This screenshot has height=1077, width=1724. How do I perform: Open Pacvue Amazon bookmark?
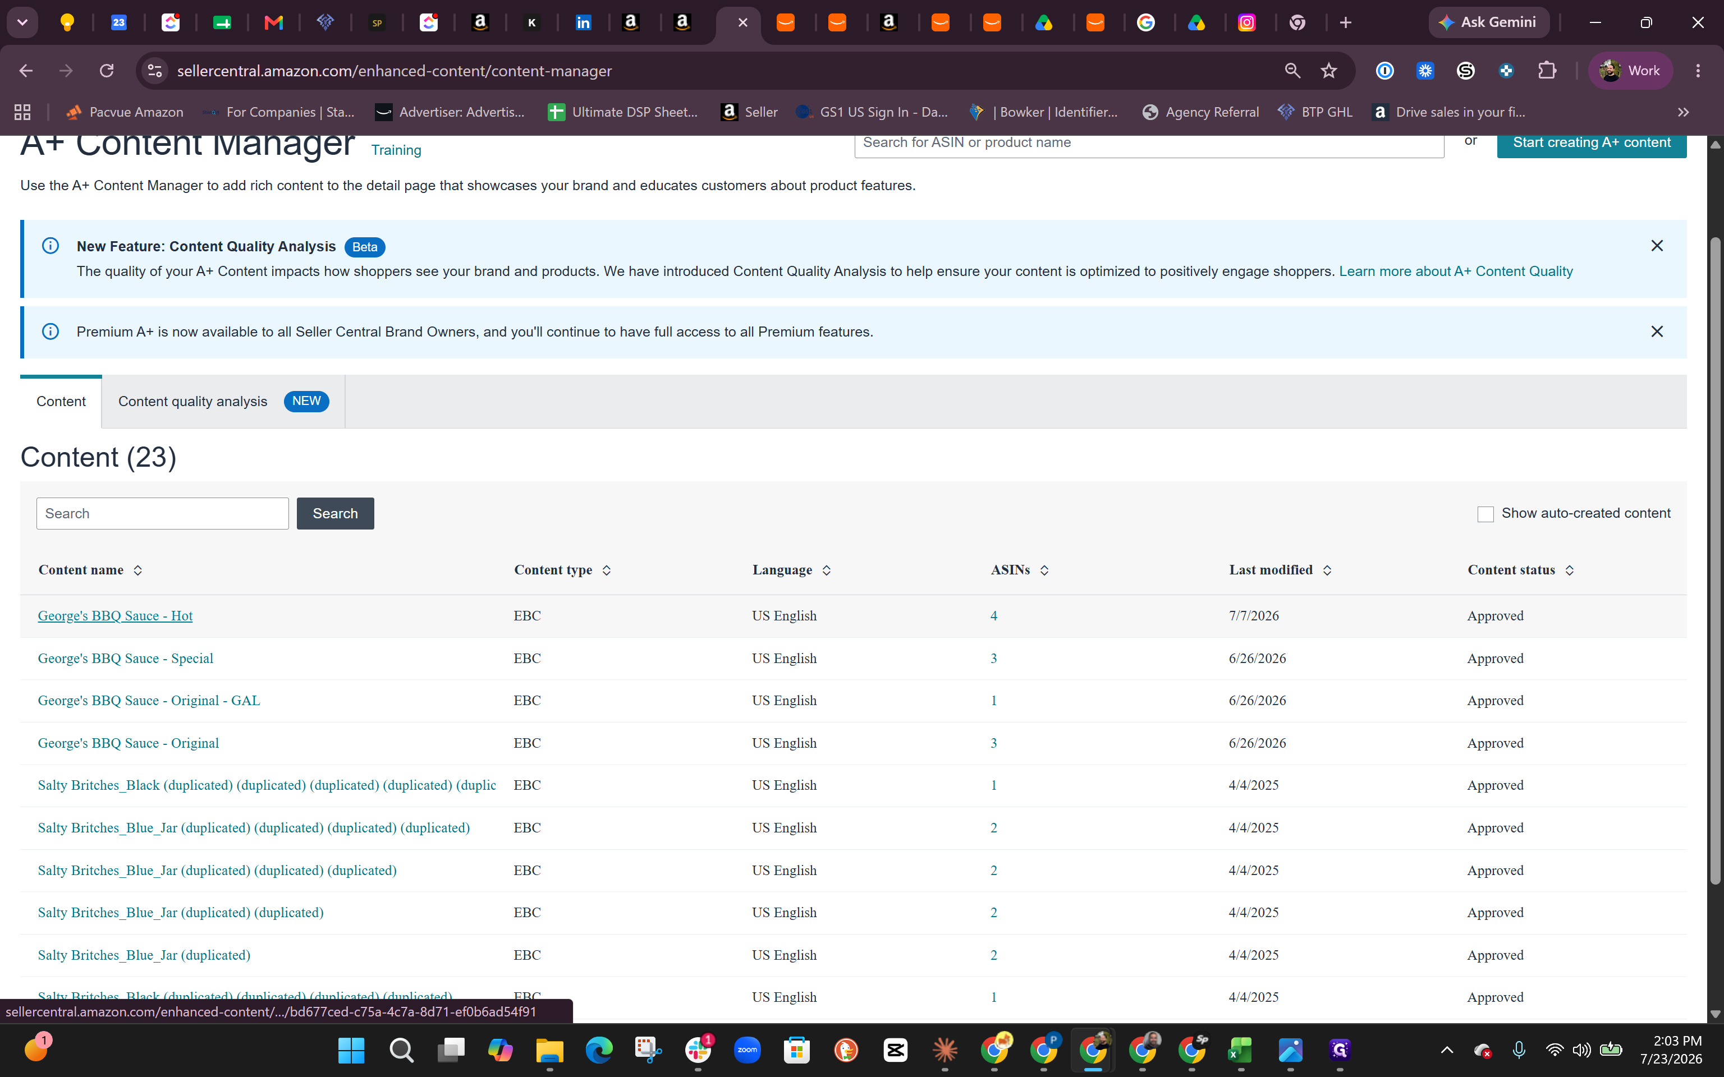125,112
